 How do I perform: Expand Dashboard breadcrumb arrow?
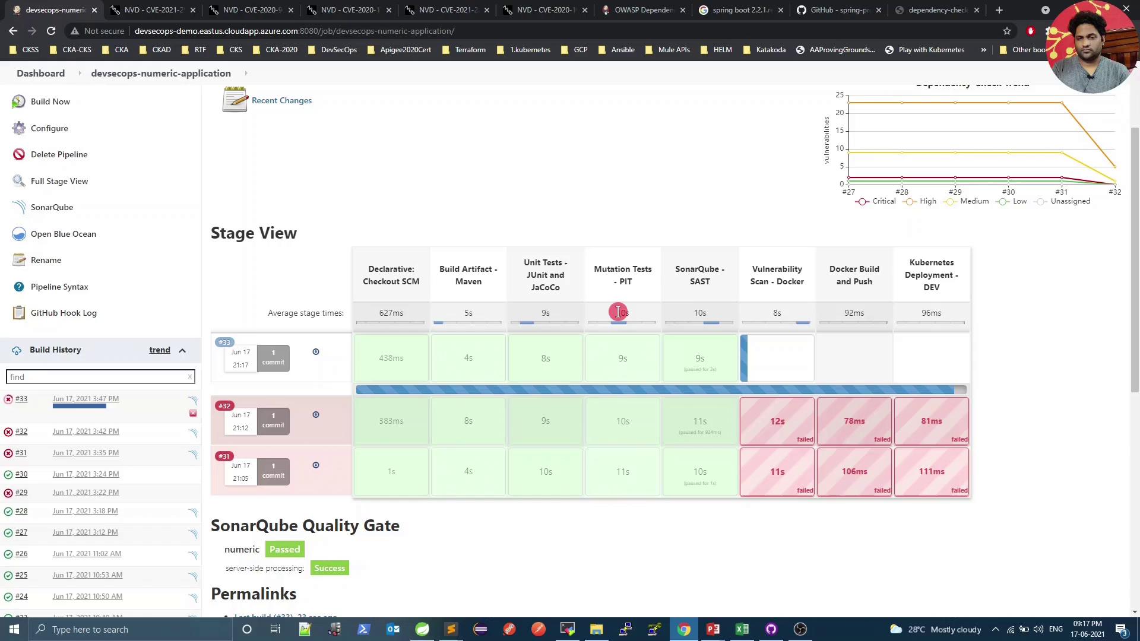click(x=79, y=73)
